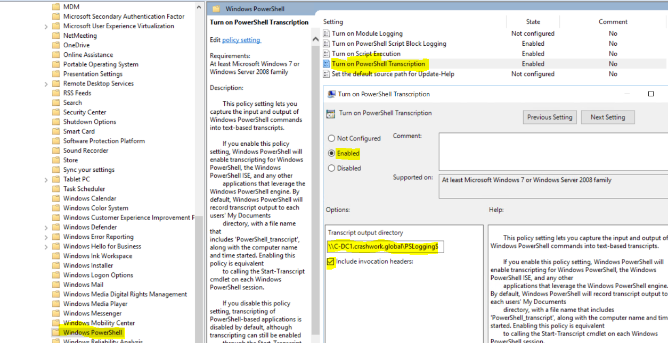
Task: Click the PowerShell Transcription policy row icon
Action: coord(327,64)
